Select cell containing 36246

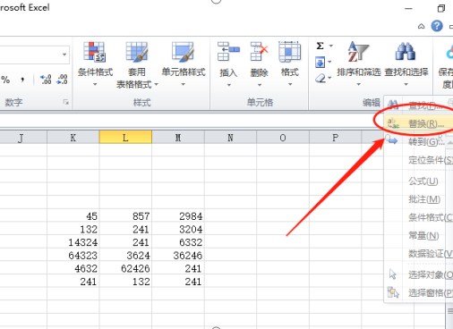point(178,255)
